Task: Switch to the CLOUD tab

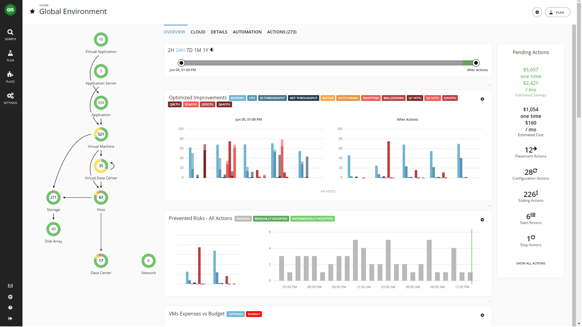Action: coord(198,32)
